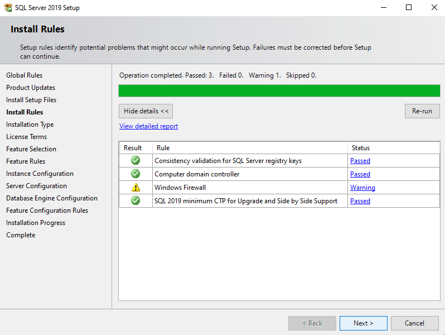The height and width of the screenshot is (335, 445).
Task: Click yellow warning icon for Windows Firewall
Action: [136, 187]
